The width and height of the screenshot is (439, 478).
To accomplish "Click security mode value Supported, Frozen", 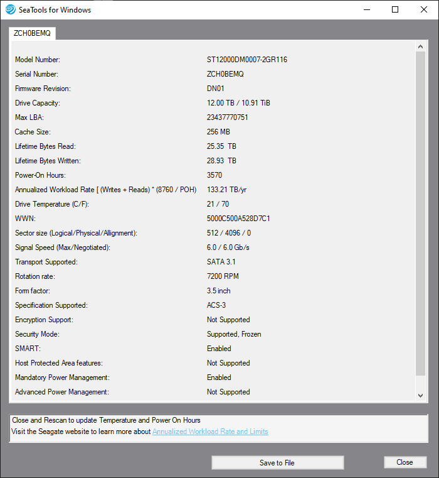I will point(234,334).
